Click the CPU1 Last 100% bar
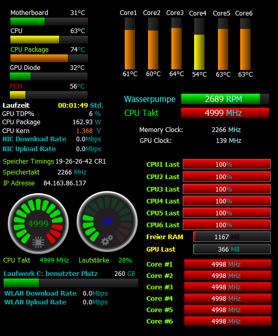 pos(227,164)
